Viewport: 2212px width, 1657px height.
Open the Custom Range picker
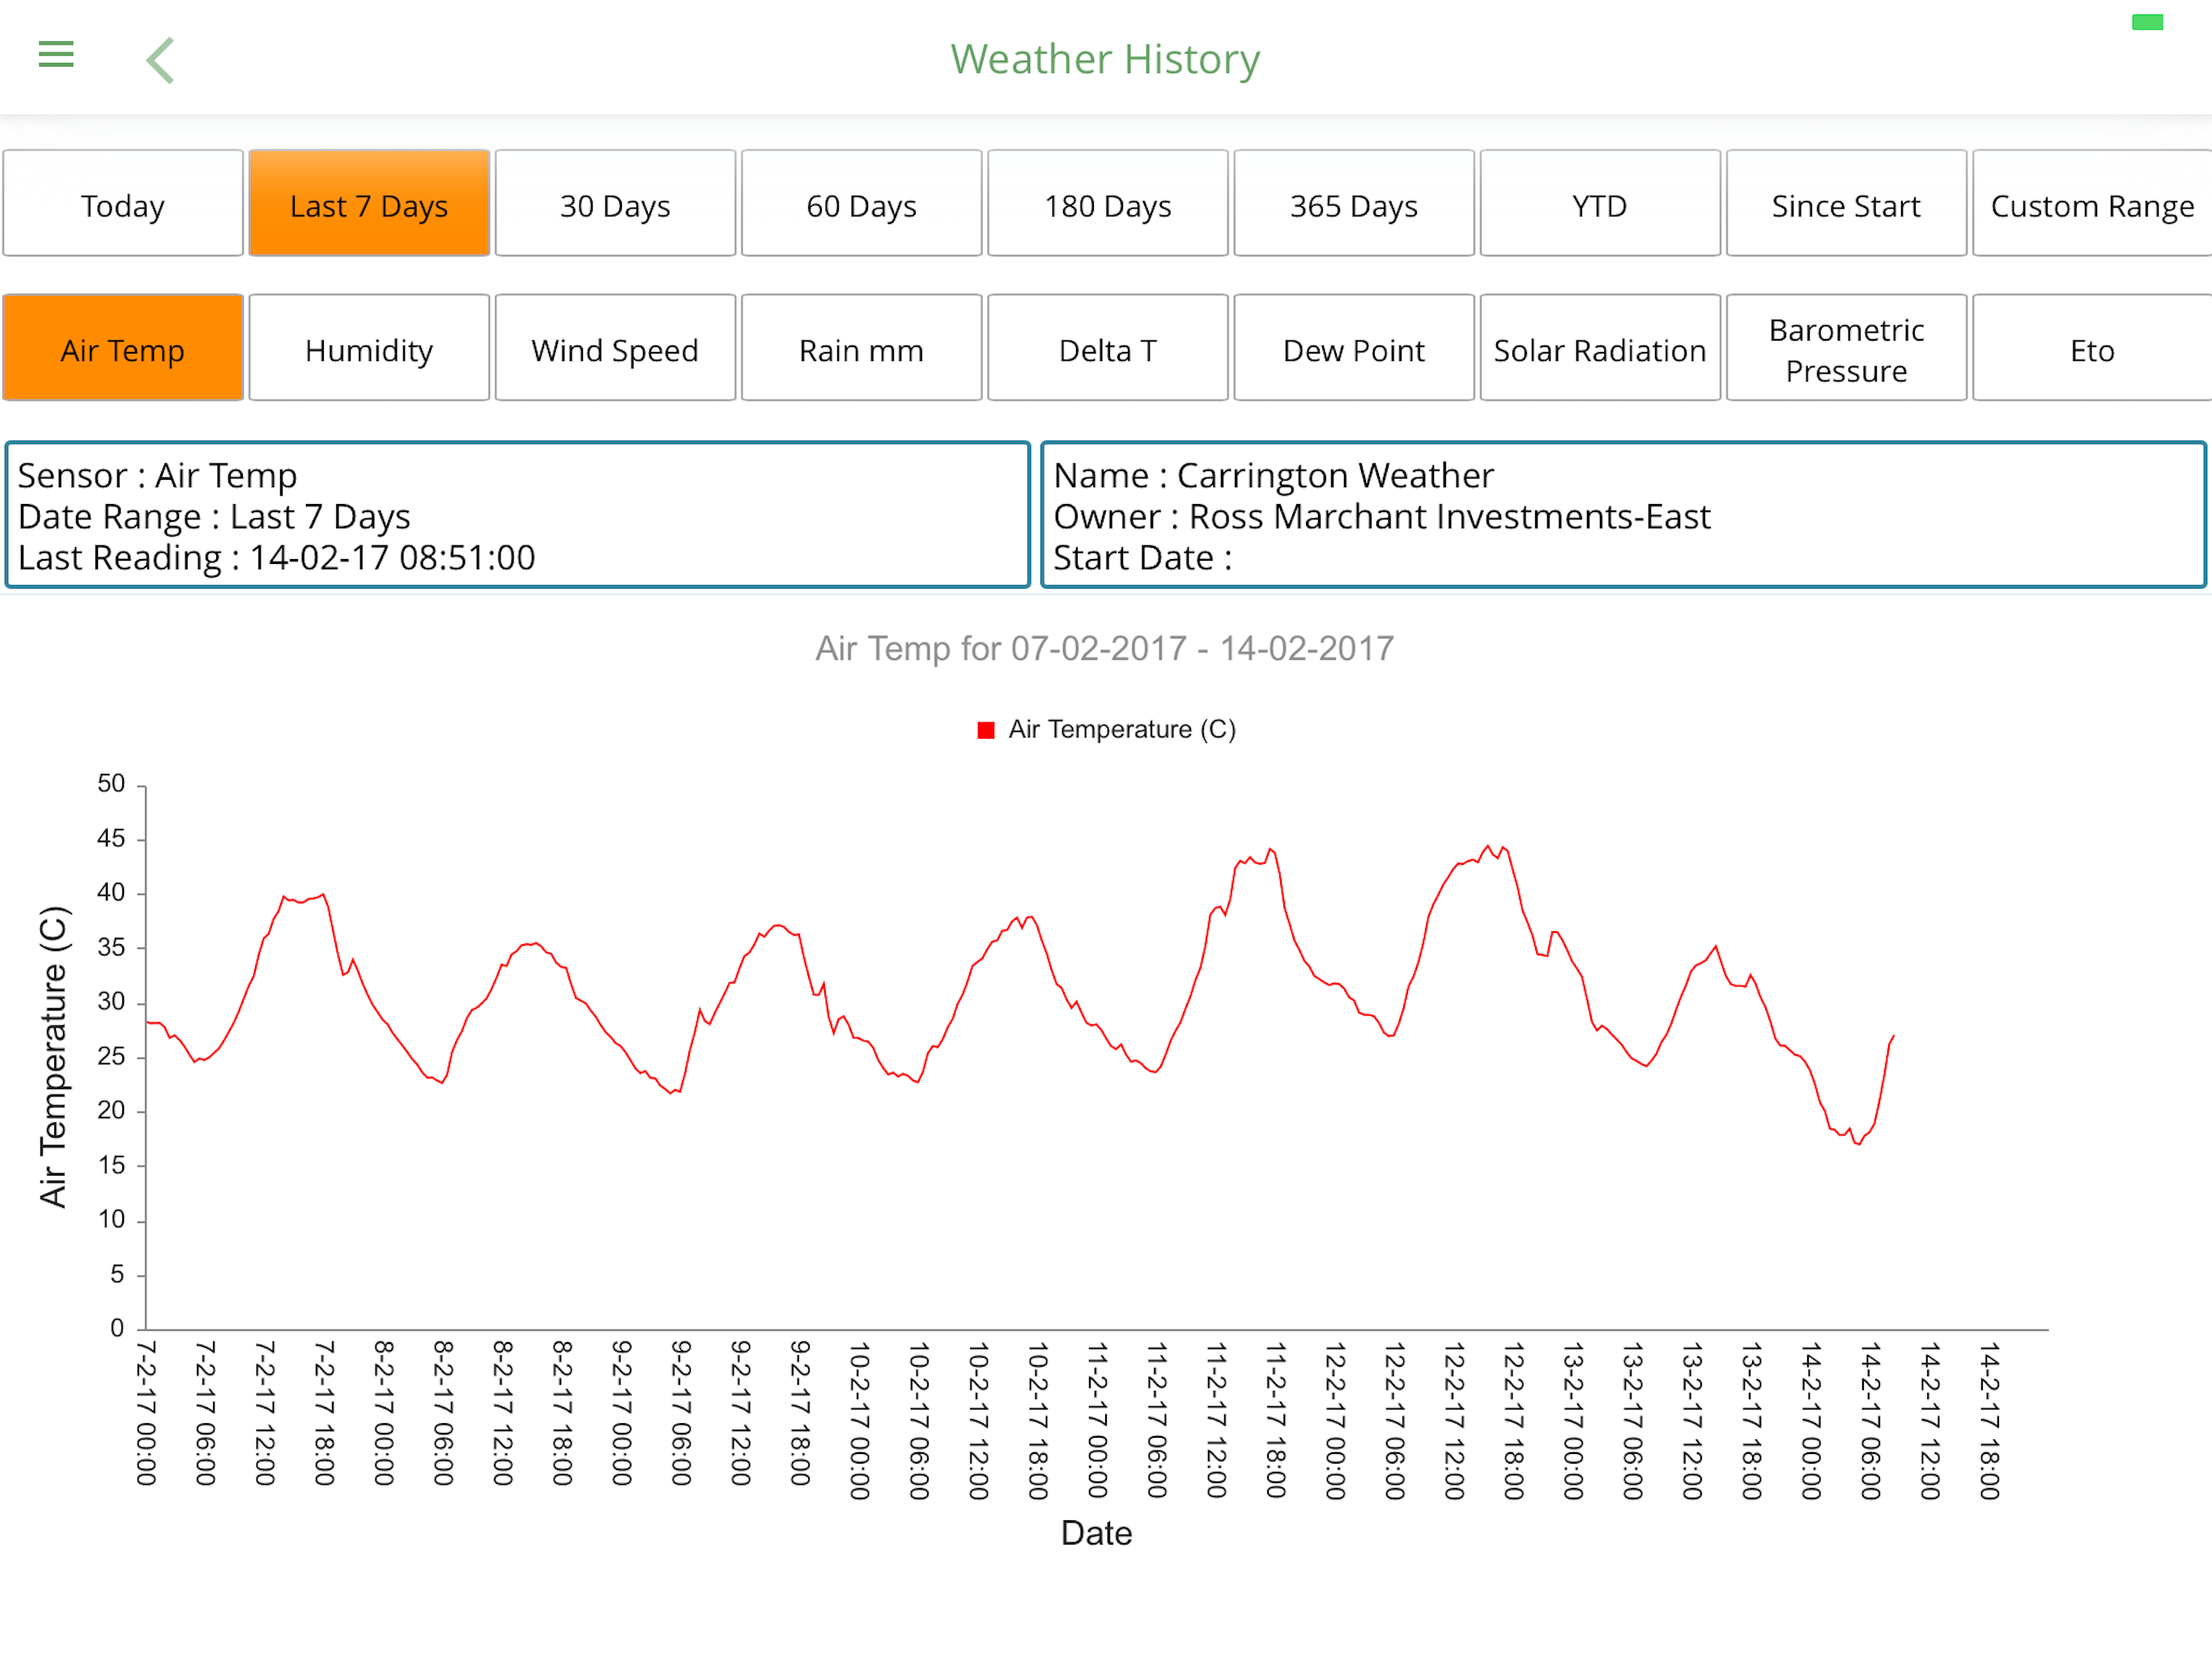point(2091,205)
